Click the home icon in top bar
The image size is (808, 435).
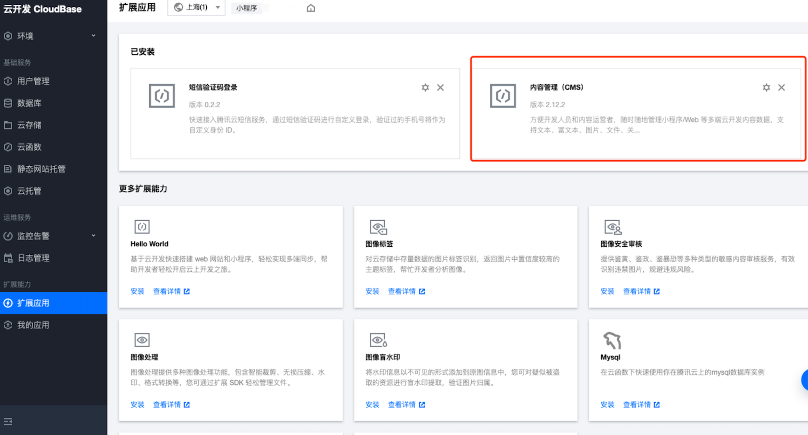coord(311,8)
